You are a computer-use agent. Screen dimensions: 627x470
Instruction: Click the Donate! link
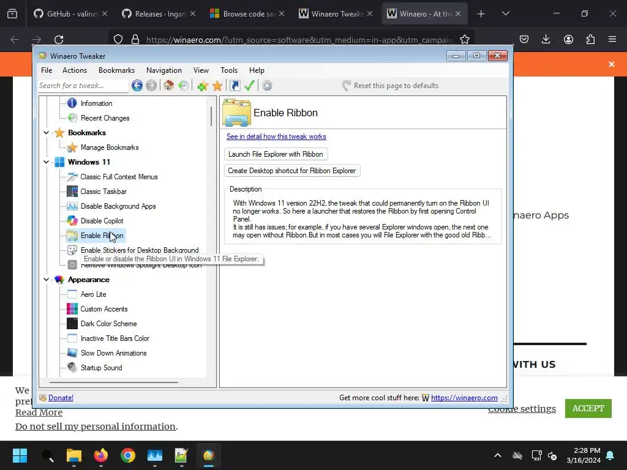(x=61, y=398)
